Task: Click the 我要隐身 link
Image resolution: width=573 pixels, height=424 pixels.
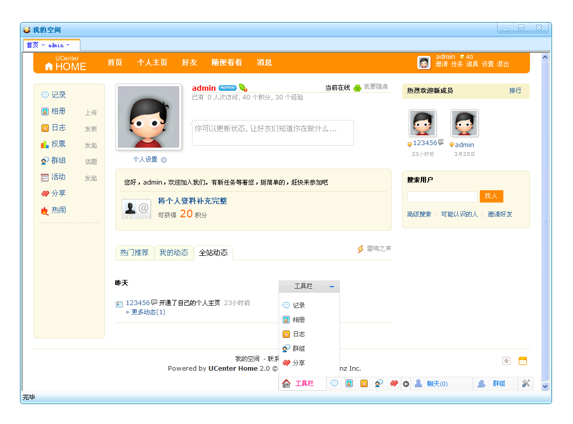Action: 376,87
